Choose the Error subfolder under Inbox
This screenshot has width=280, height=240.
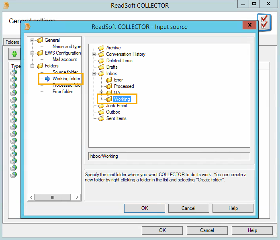119,80
